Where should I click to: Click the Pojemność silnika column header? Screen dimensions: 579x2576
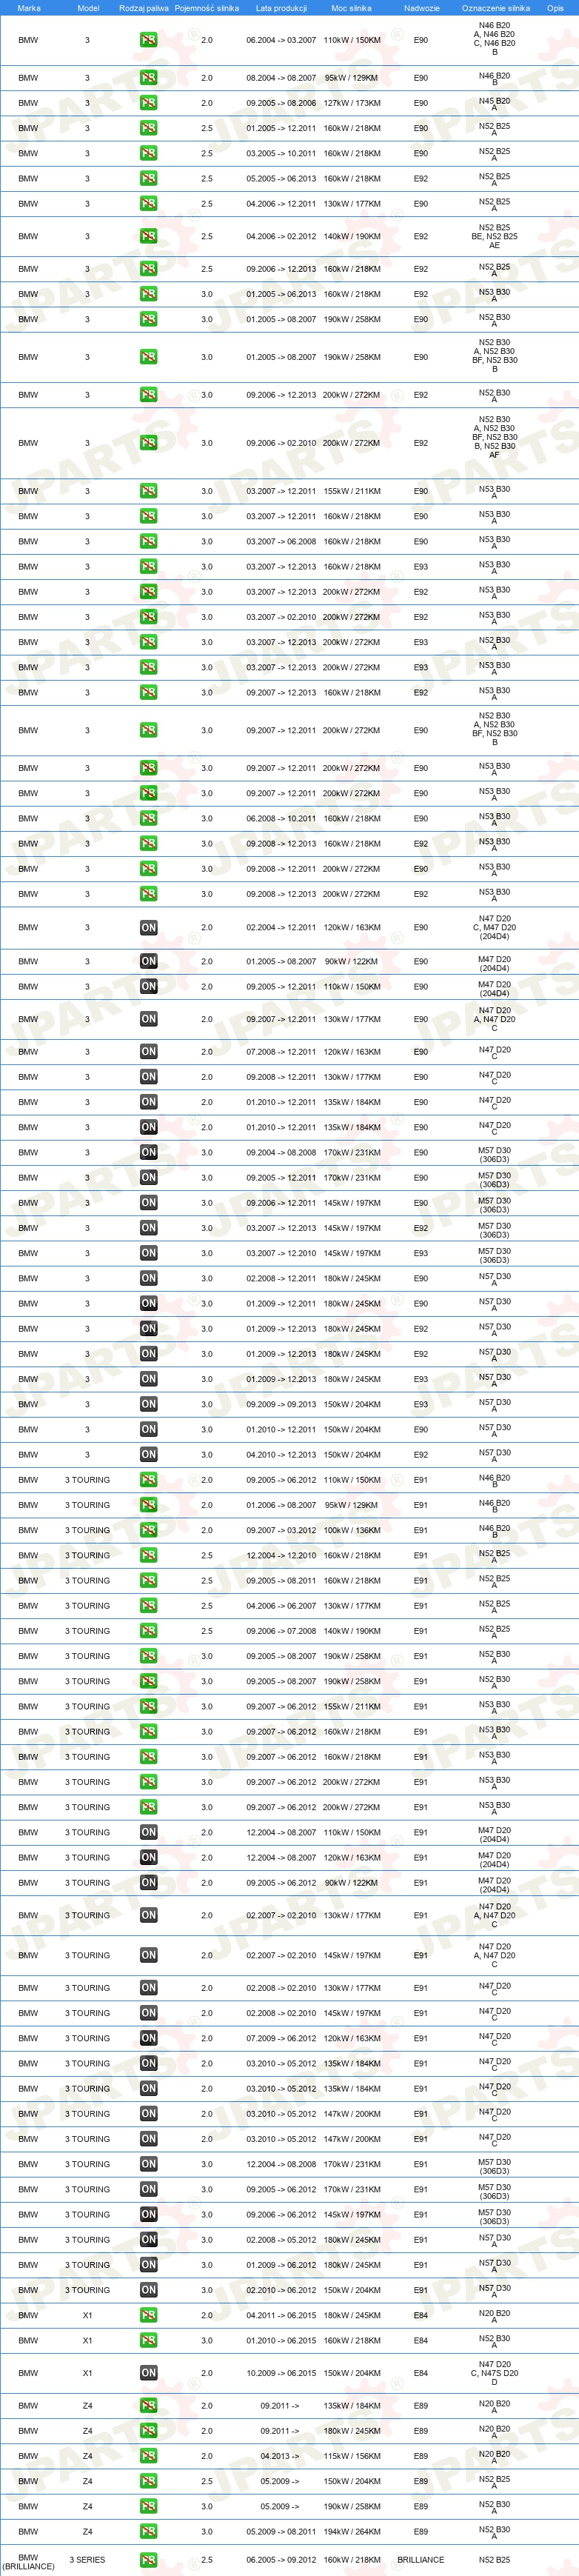(207, 8)
